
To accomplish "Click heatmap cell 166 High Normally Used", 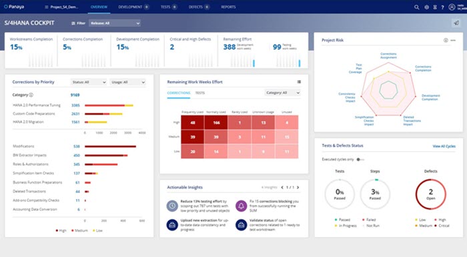I will coord(216,123).
